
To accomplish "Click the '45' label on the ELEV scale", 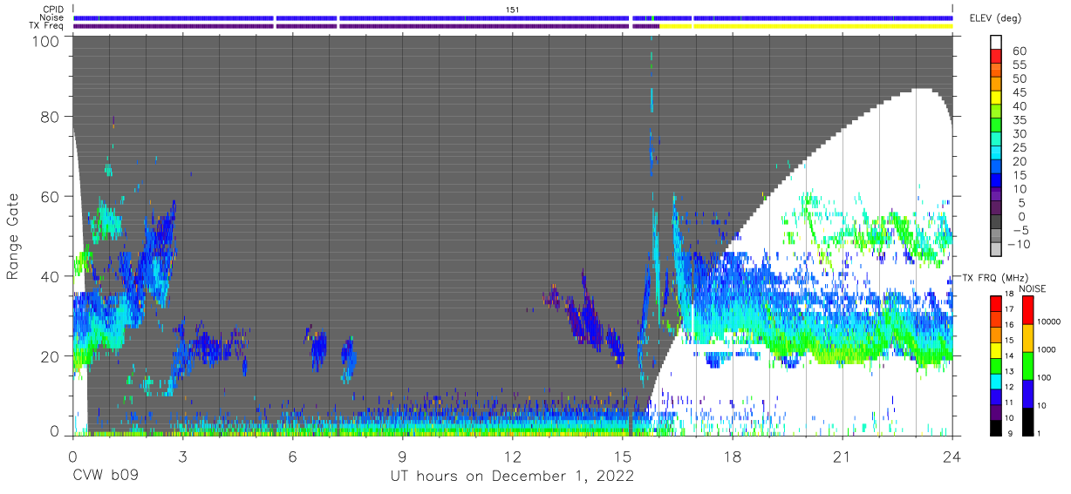I will coord(1019,92).
